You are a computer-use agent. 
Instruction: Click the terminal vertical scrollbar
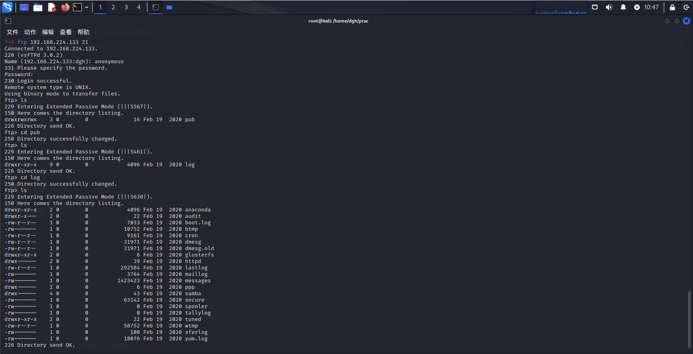pyautogui.click(x=689, y=319)
